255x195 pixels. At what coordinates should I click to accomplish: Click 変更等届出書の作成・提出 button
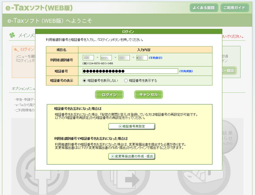pyautogui.click(x=131, y=156)
